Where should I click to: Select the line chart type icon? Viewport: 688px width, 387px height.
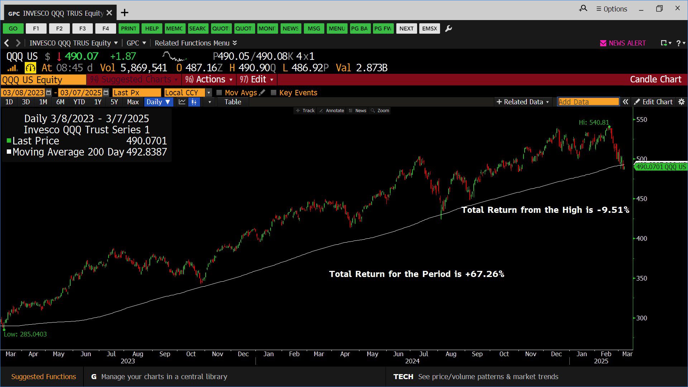coord(182,102)
